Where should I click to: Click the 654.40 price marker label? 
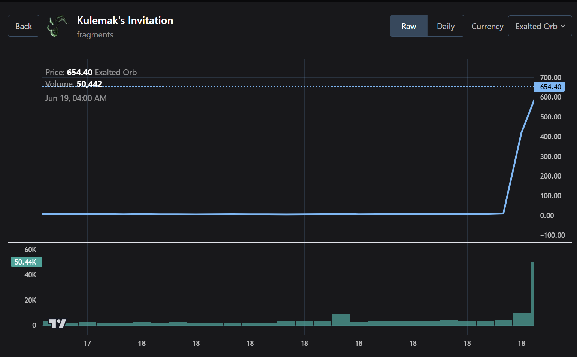click(550, 87)
